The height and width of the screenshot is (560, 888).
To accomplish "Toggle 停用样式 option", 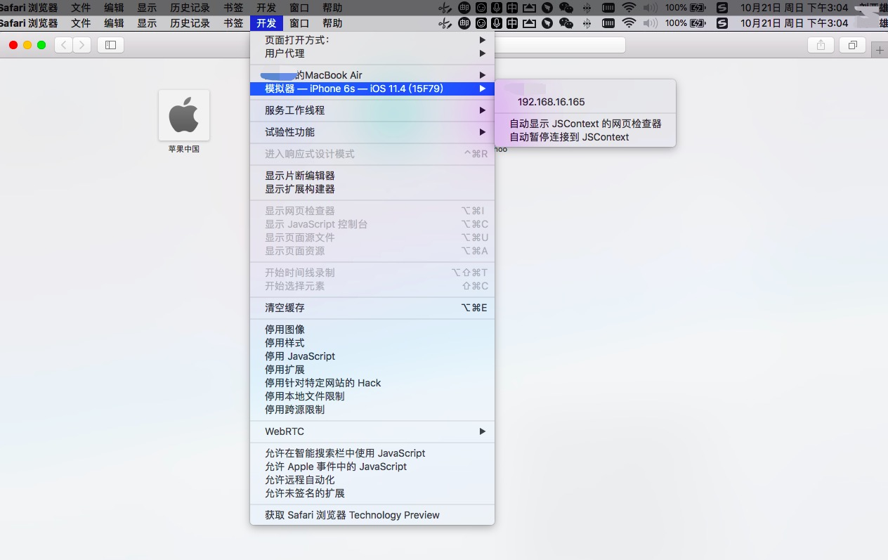I will coord(372,343).
